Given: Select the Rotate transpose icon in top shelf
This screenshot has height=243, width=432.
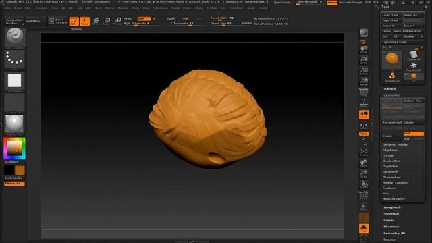Looking at the screenshot, I should (117, 21).
